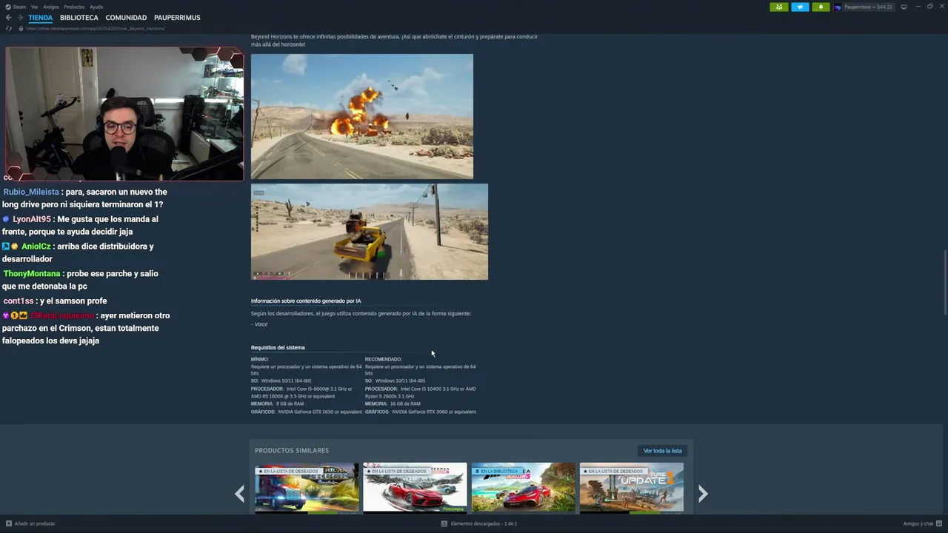The height and width of the screenshot is (533, 948).
Task: Open Elementos descargados status
Action: [484, 523]
